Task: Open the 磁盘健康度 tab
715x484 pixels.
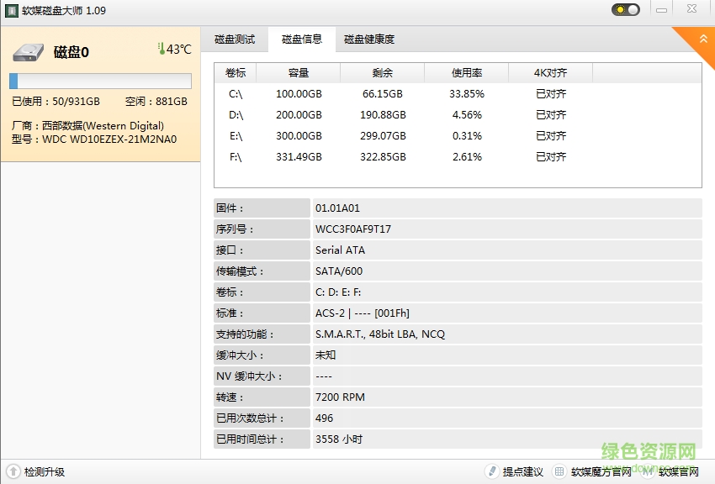Action: [x=368, y=39]
